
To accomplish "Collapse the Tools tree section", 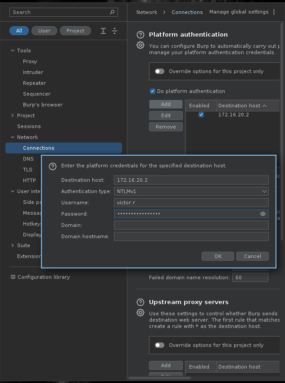I will [13, 51].
